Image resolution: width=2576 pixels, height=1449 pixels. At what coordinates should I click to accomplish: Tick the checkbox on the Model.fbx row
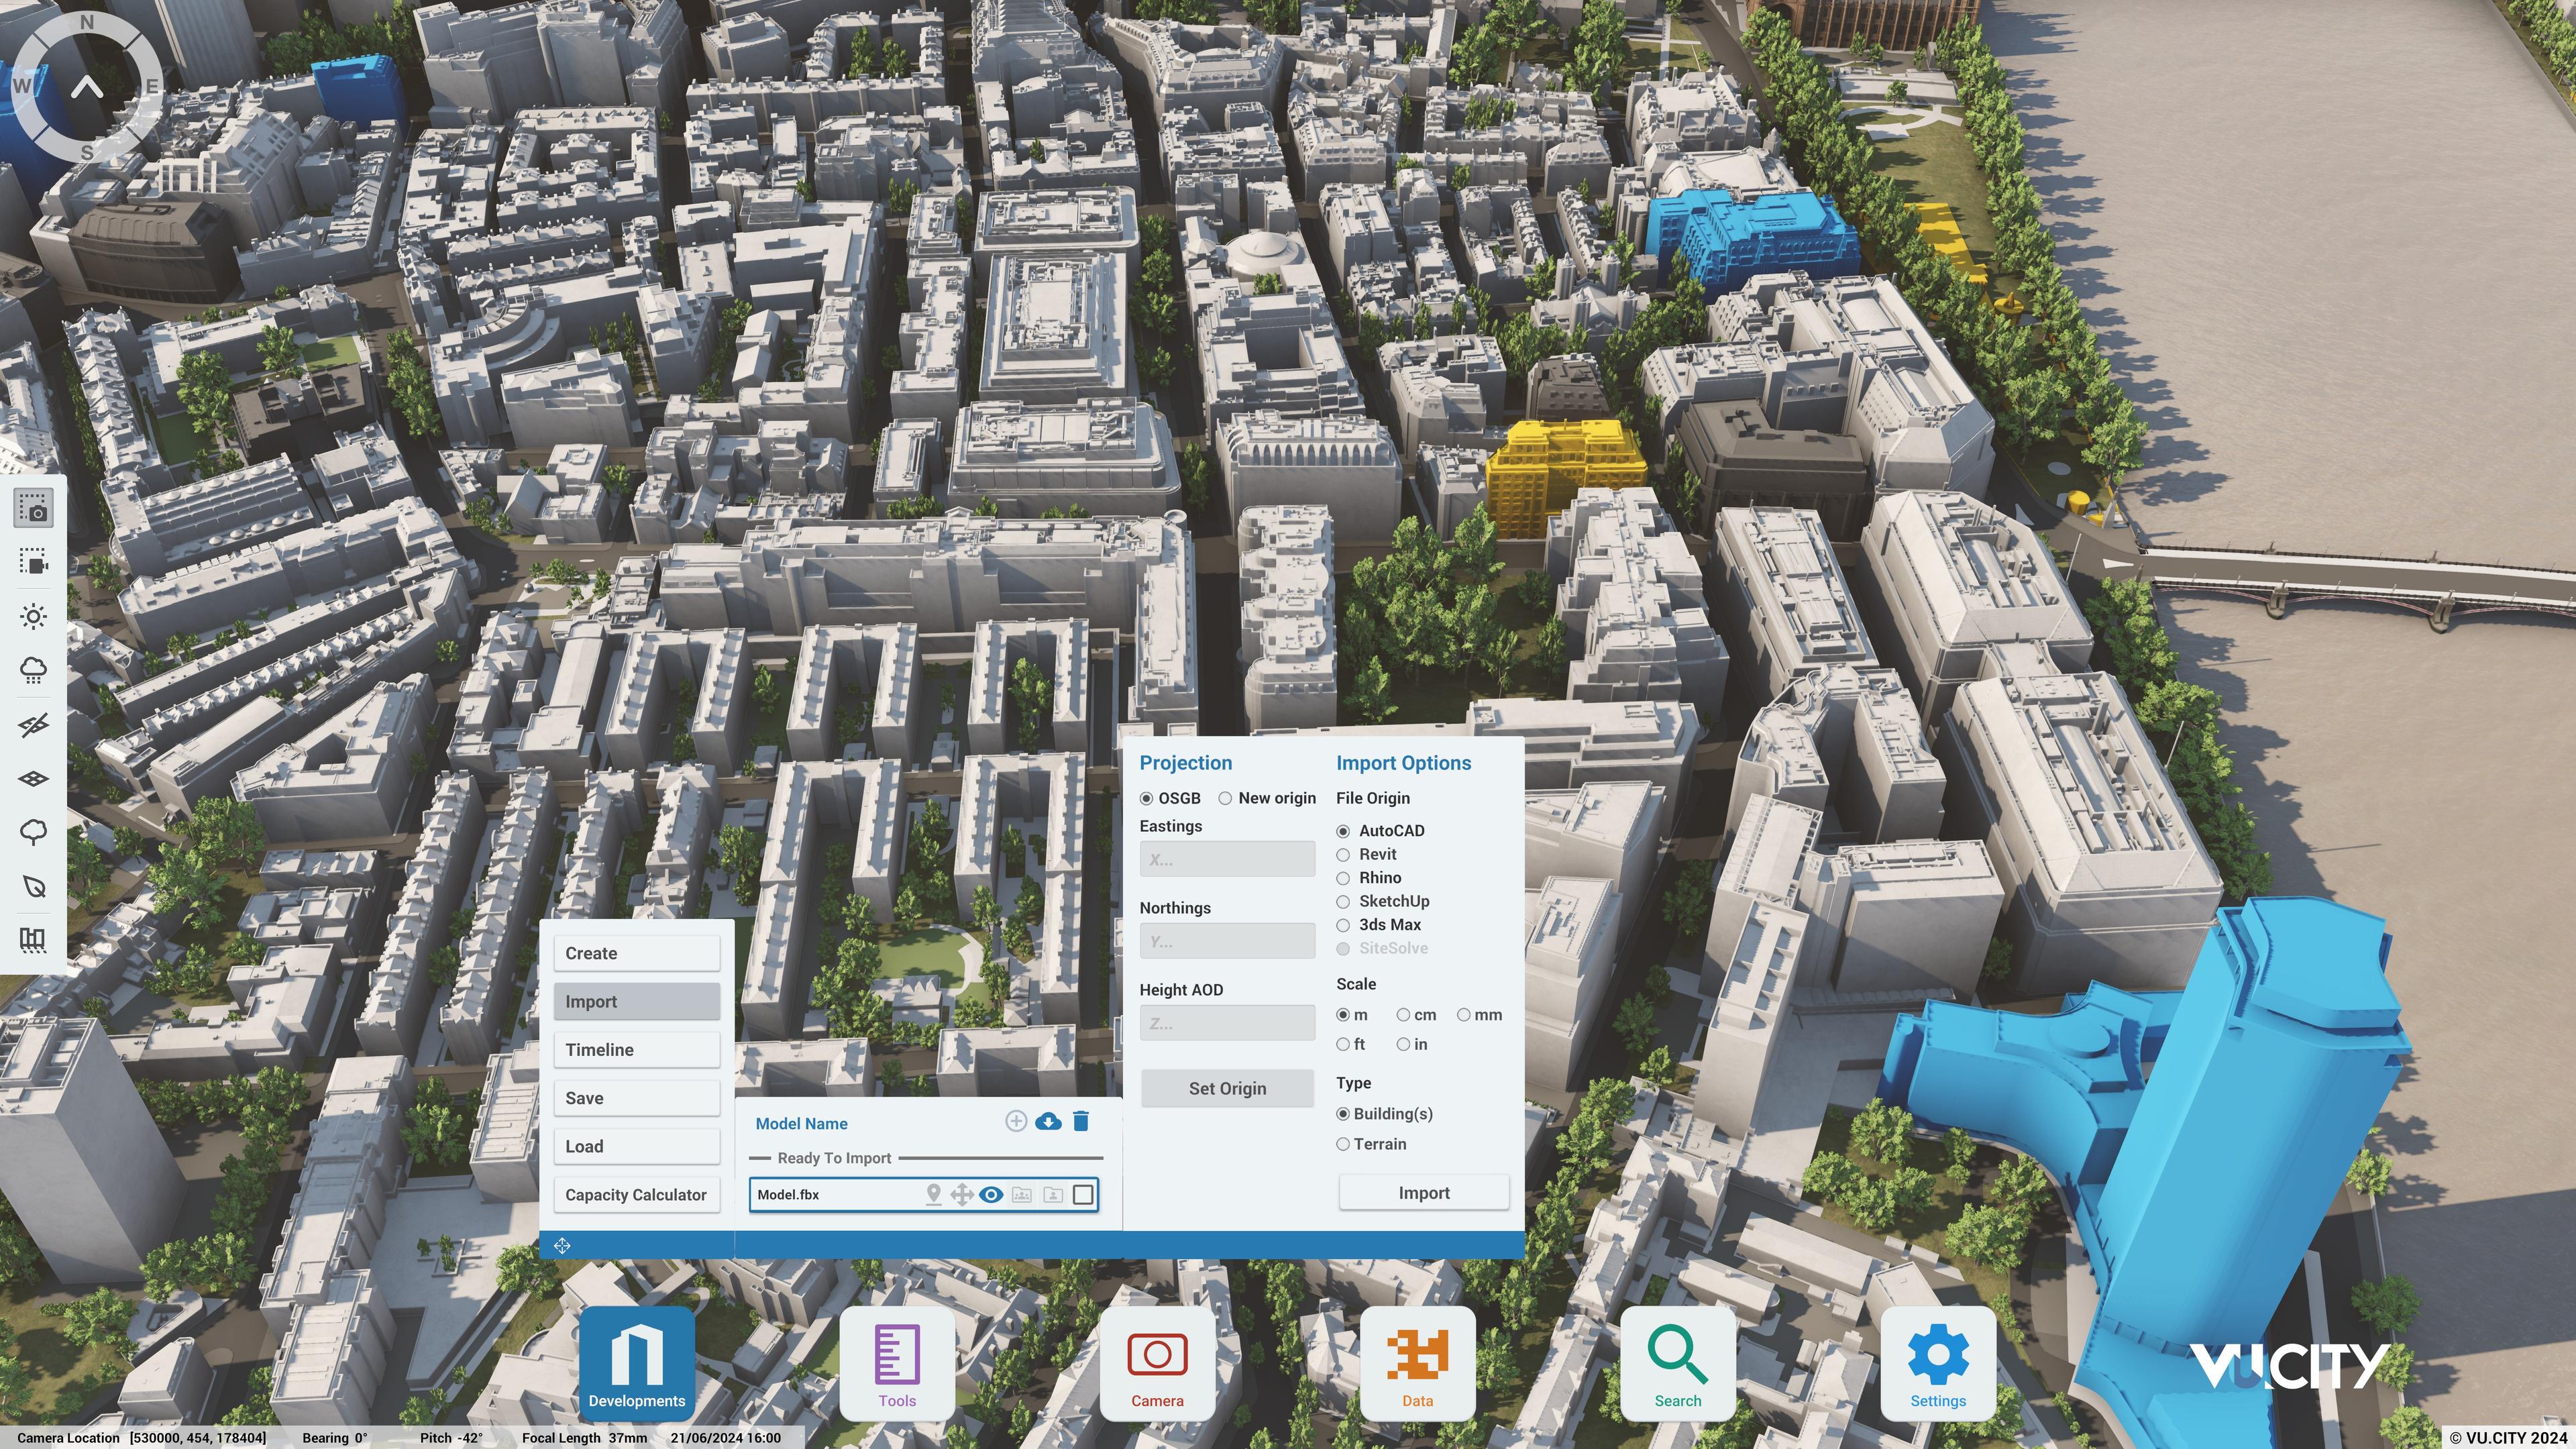coord(1082,1194)
